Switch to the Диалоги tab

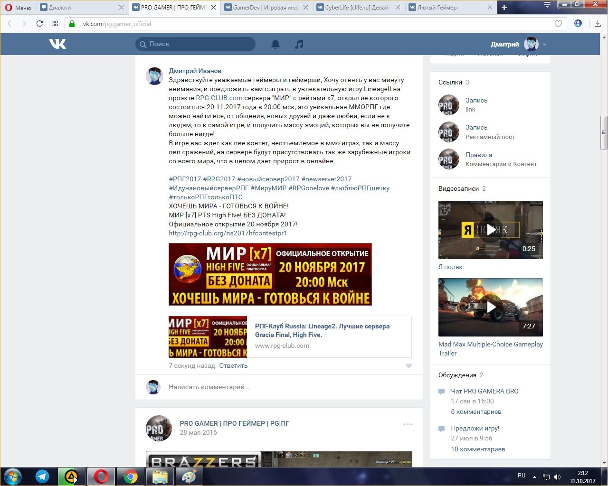coord(82,8)
